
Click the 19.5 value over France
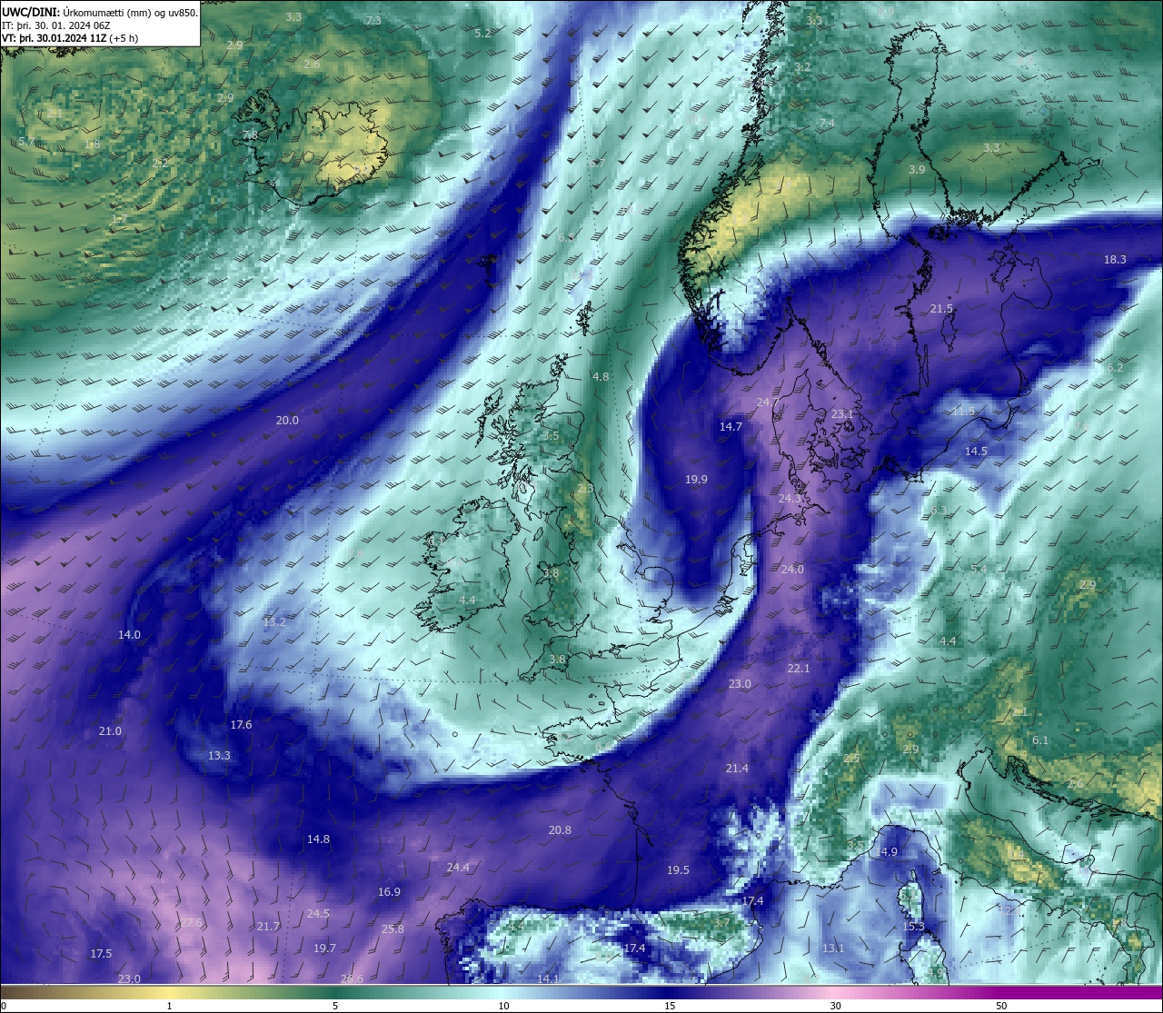coord(678,870)
